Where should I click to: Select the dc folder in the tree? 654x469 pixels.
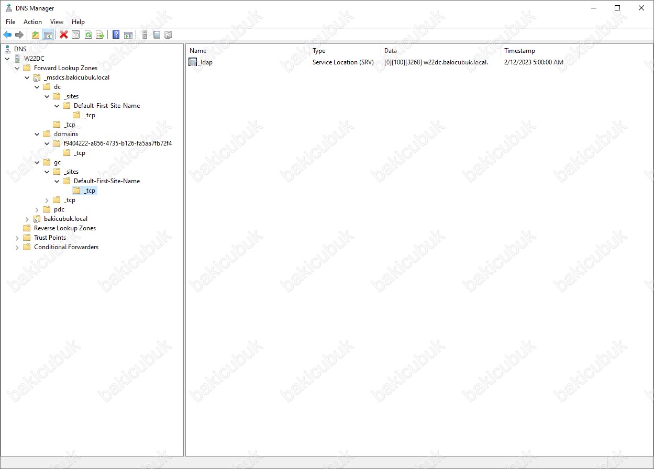[57, 87]
